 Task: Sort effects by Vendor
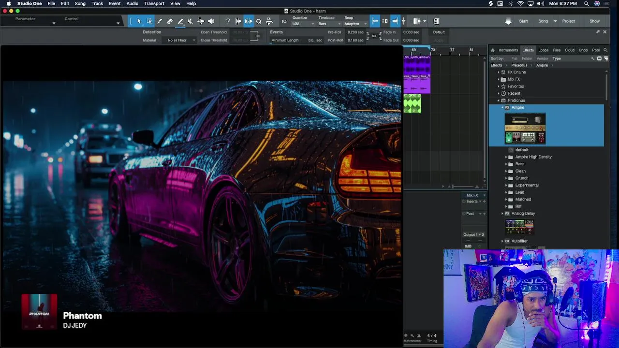click(542, 58)
